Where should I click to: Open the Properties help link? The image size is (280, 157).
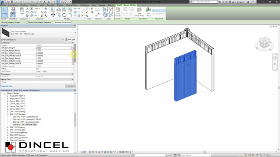(6, 86)
